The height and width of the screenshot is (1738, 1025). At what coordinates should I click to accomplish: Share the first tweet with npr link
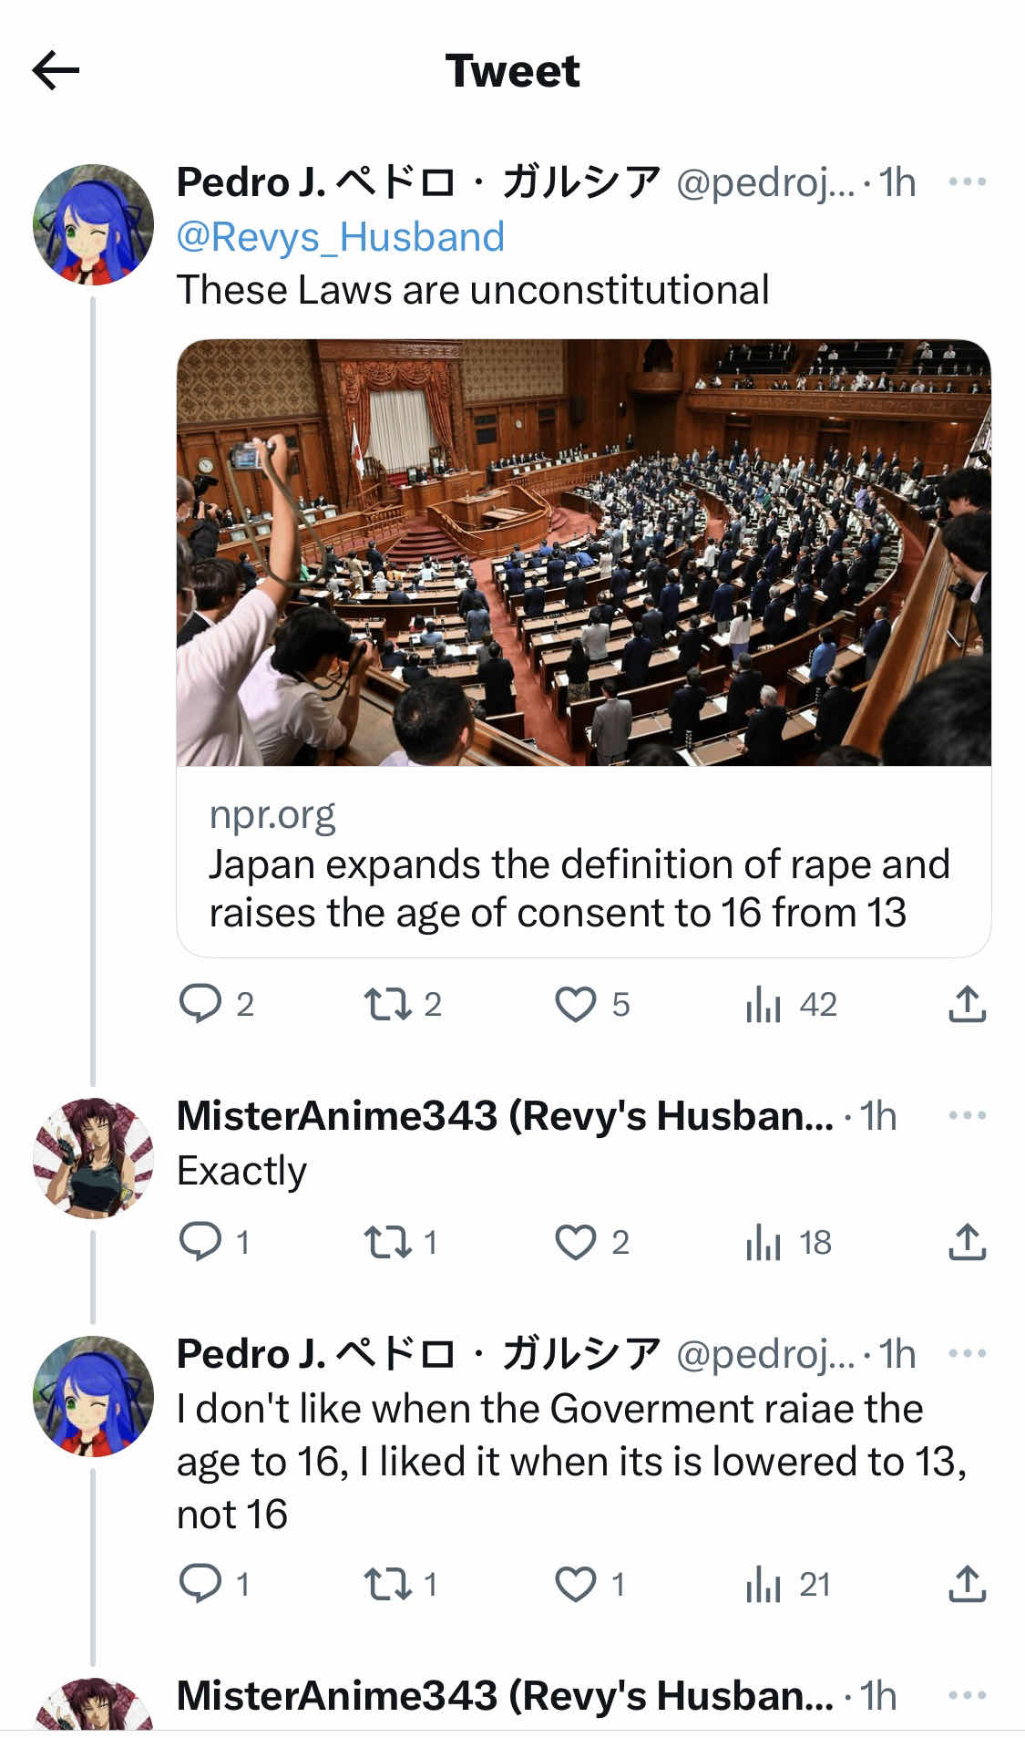(x=967, y=1004)
